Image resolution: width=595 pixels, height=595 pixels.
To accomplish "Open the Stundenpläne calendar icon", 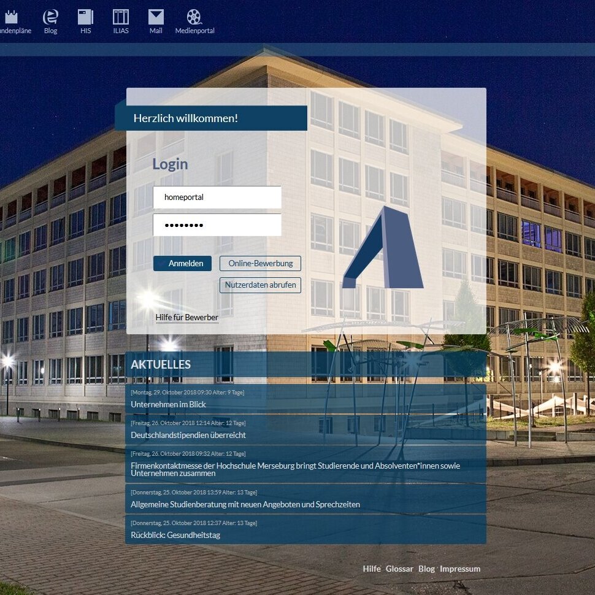I will click(12, 18).
